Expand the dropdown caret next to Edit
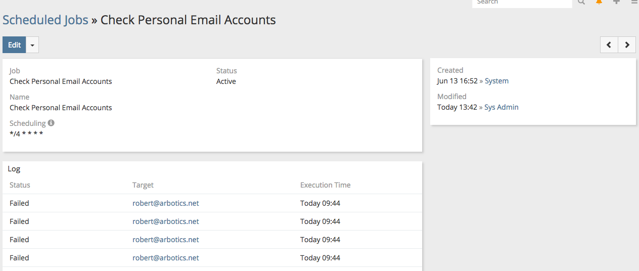 pyautogui.click(x=32, y=45)
